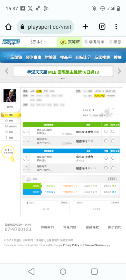Viewport: 126px width, 280px height.
Task: Select 日棒 league filter
Action: 39,91
